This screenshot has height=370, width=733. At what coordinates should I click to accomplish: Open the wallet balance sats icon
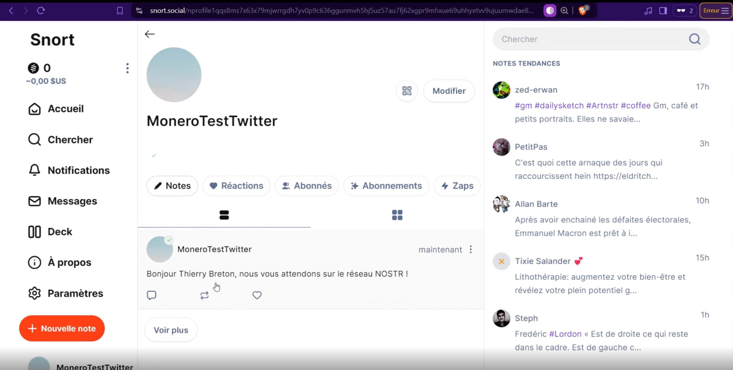click(x=33, y=68)
